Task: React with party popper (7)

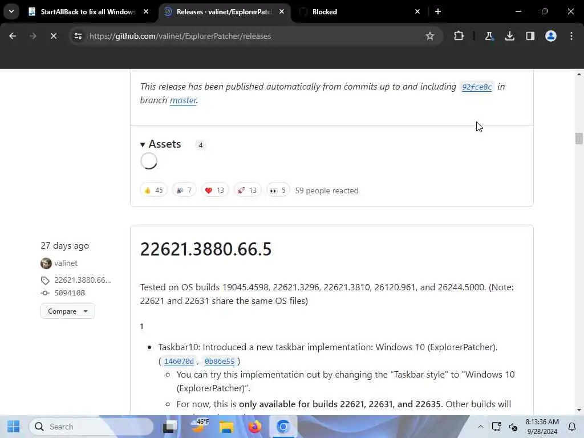Action: tap(184, 190)
